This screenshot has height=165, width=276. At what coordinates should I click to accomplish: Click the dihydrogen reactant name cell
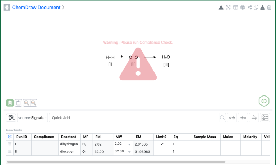[x=69, y=144]
